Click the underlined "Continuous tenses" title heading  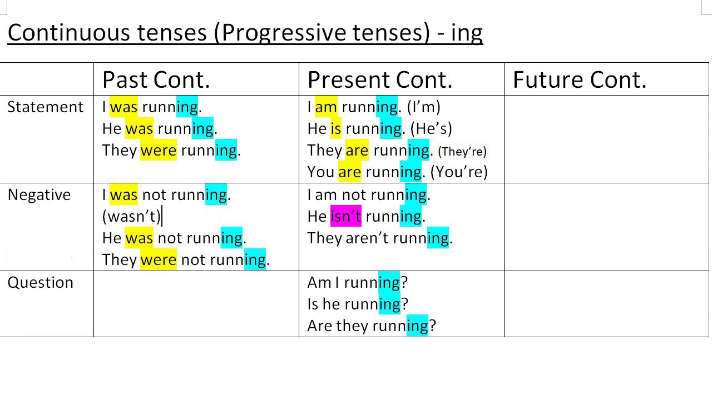245,33
